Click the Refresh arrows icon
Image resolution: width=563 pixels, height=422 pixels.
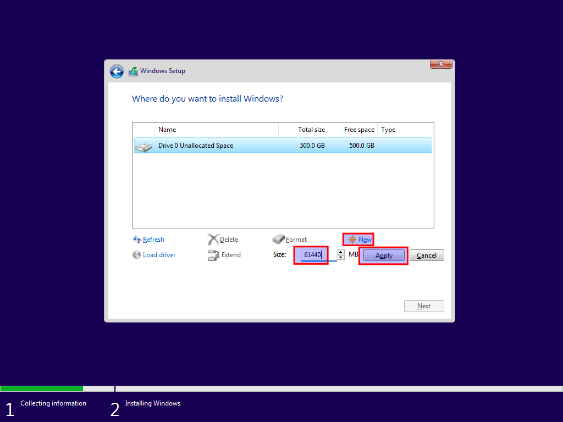click(137, 240)
